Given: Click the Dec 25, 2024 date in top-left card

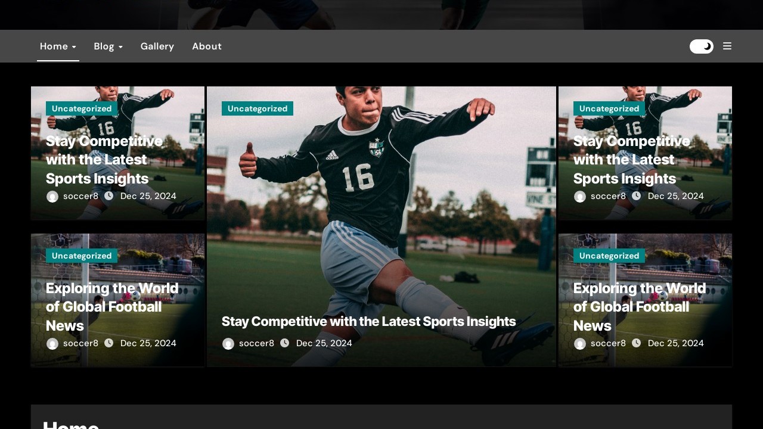Looking at the screenshot, I should (x=148, y=196).
